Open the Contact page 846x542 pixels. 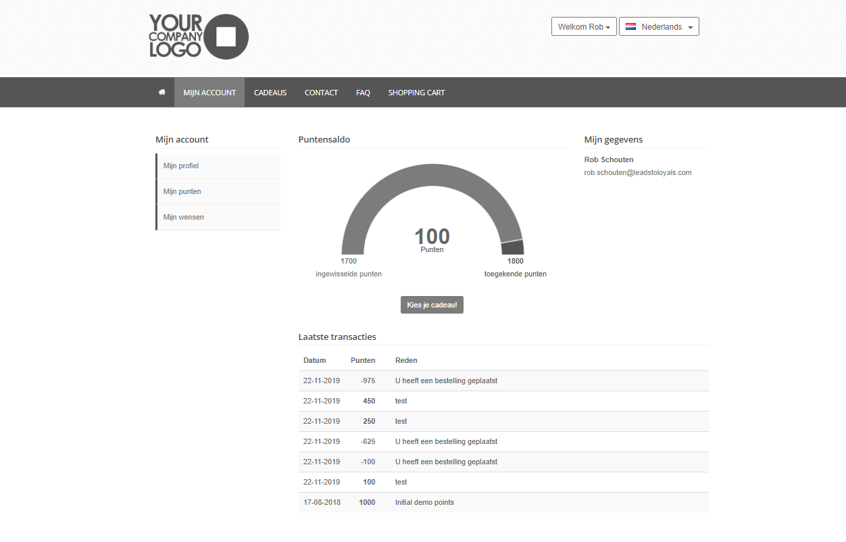point(321,93)
